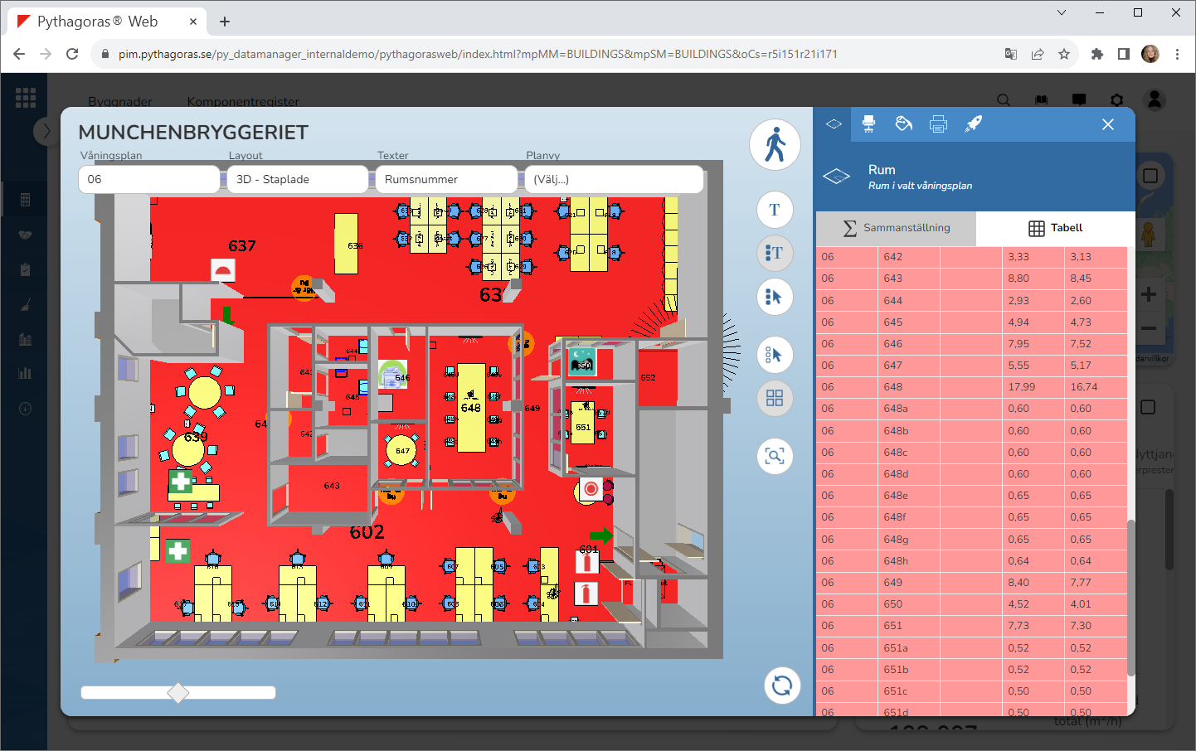Open the Layout dropdown showing 3D - Staplade
Image resolution: width=1196 pixels, height=751 pixels.
click(x=297, y=179)
